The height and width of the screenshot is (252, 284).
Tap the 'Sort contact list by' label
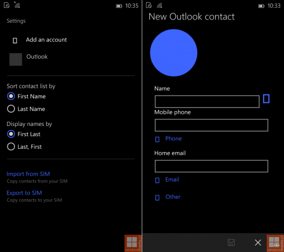(31, 86)
